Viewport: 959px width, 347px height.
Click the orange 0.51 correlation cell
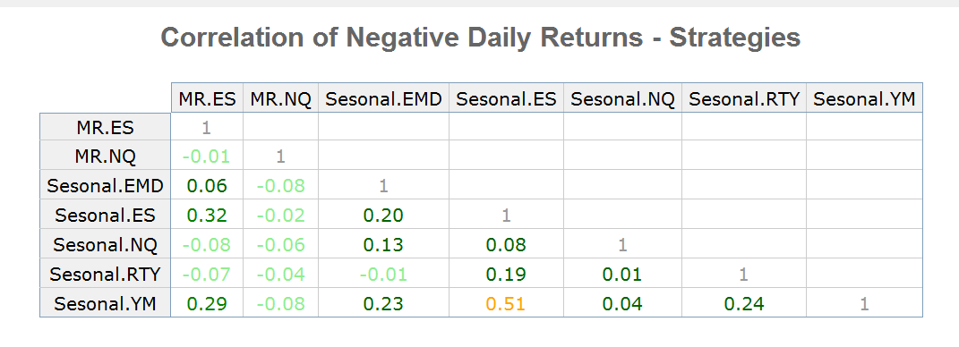[506, 303]
